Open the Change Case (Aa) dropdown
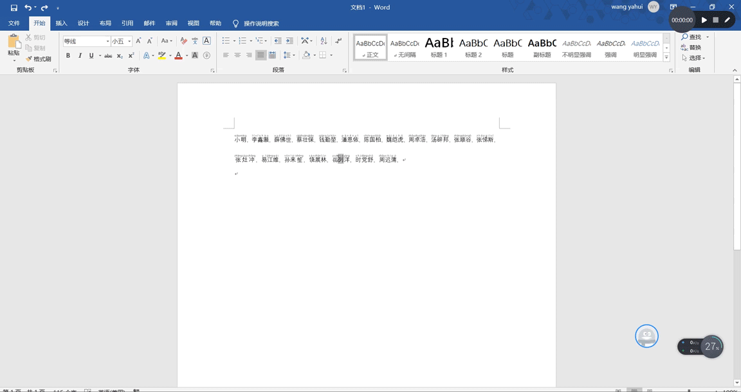Viewport: 741px width, 392px height. click(x=167, y=41)
